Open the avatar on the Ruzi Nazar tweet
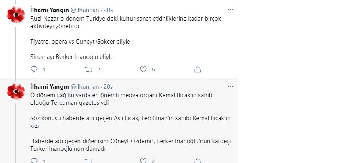355x163 pixels. click(x=16, y=15)
